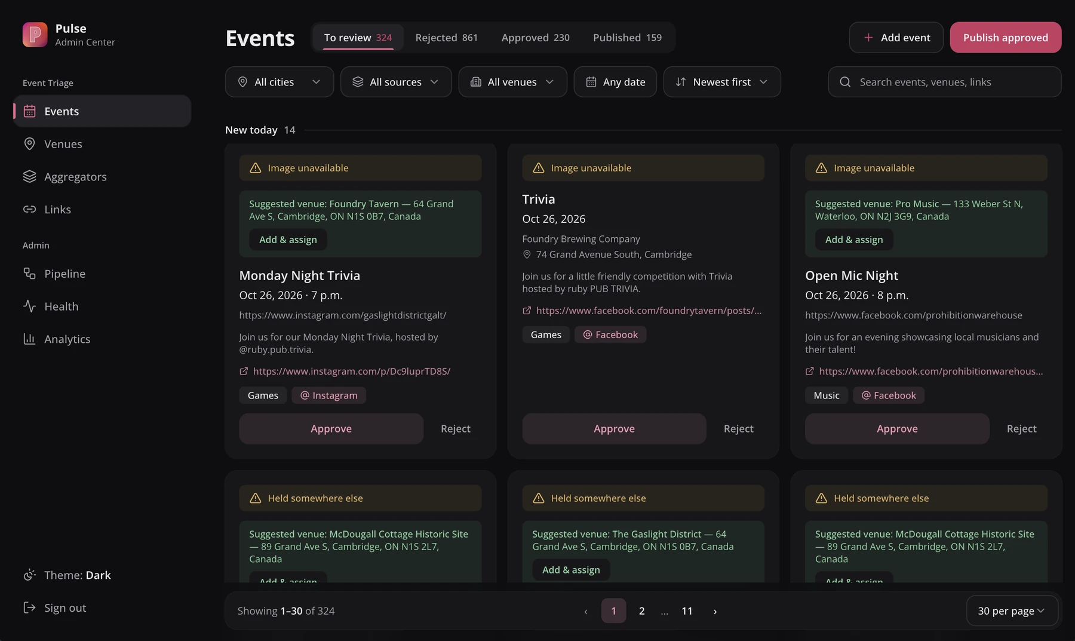Image resolution: width=1075 pixels, height=641 pixels.
Task: Add & assign Pro Music venue
Action: tap(854, 240)
